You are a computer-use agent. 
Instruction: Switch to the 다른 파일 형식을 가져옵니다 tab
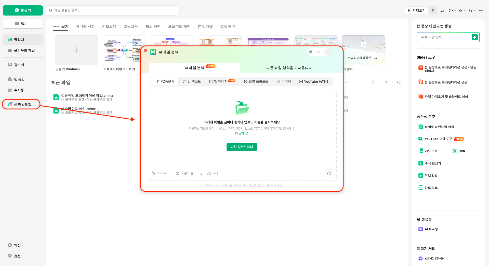(x=289, y=68)
